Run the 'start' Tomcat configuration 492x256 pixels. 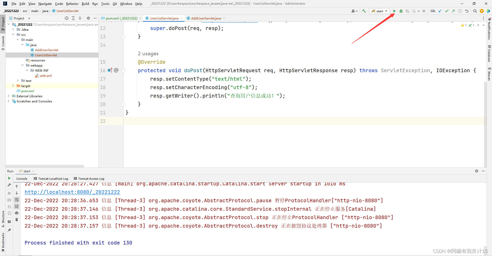[394, 11]
